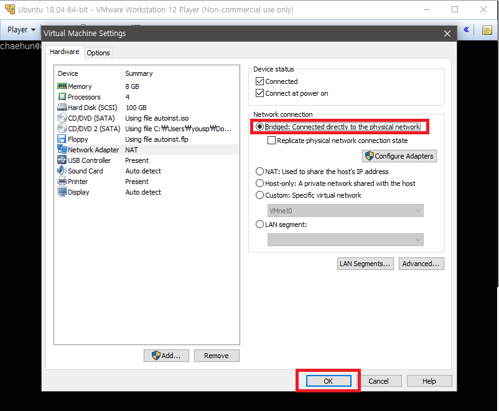This screenshot has height=411, width=499.
Task: Select the Memory row's 8 GB summary
Action: click(132, 86)
